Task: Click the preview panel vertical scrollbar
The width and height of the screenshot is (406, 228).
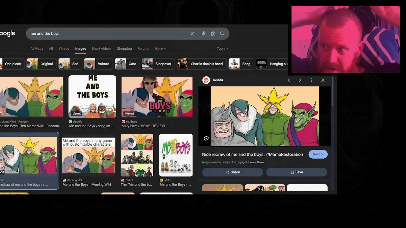Action: pos(332,92)
